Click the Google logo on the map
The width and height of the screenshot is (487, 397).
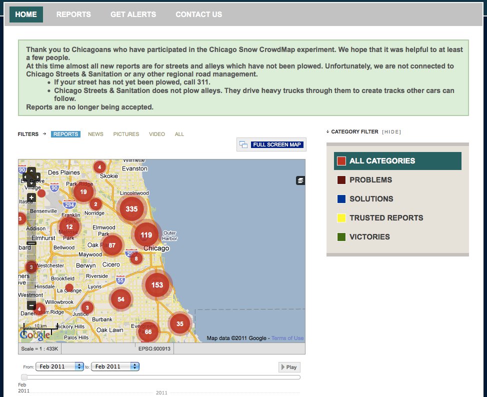pyautogui.click(x=35, y=335)
